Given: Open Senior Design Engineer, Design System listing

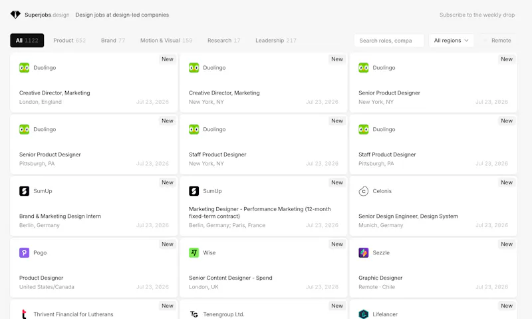Looking at the screenshot, I should pos(434,206).
